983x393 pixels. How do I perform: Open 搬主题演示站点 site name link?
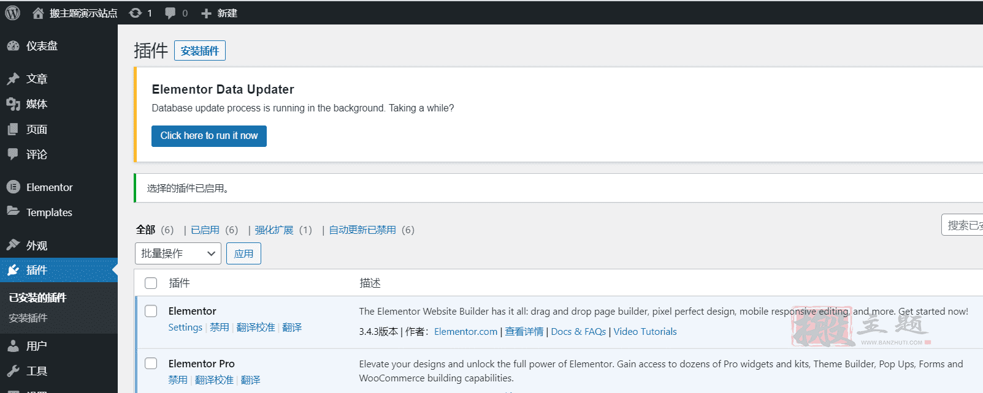[83, 13]
